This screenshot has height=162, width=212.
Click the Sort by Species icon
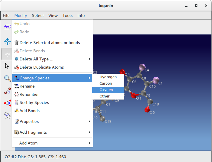pos(16,102)
